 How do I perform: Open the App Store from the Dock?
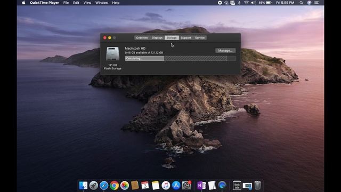[x=176, y=186]
